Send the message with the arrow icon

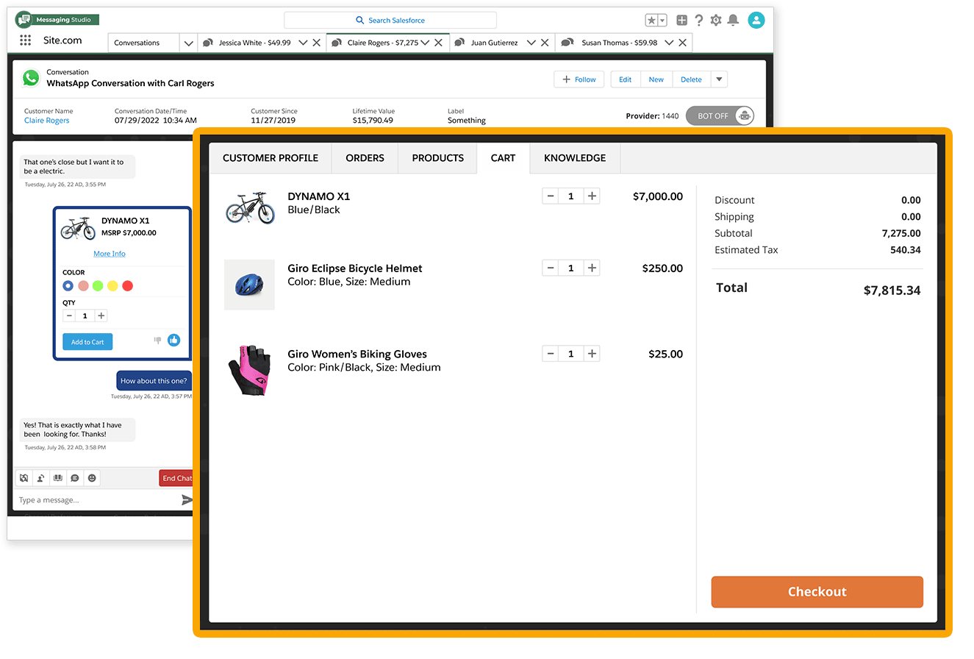[x=187, y=500]
